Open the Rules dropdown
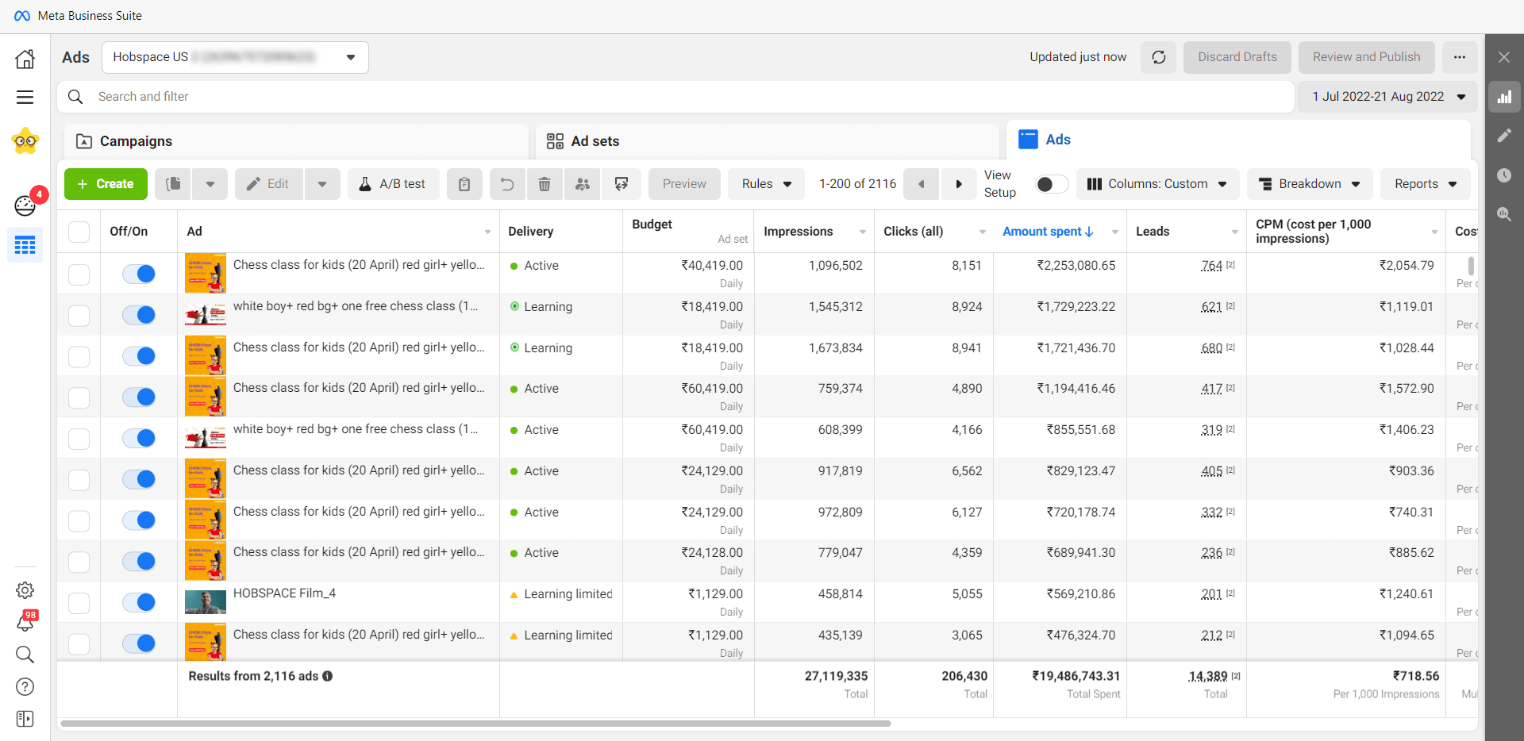This screenshot has height=741, width=1524. (766, 184)
